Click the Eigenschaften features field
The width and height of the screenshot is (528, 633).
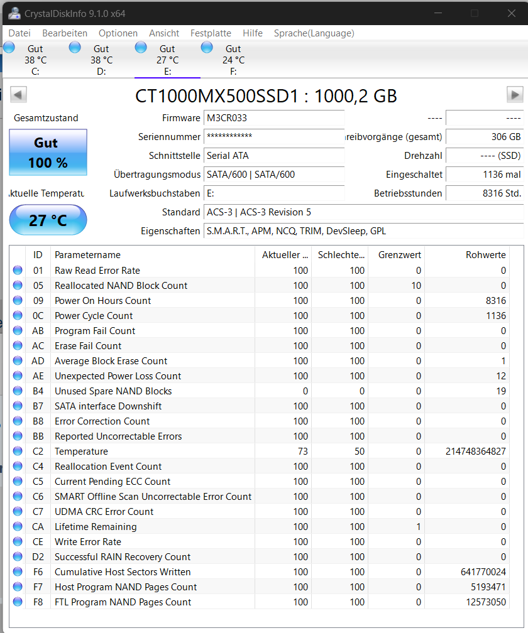pos(363,231)
